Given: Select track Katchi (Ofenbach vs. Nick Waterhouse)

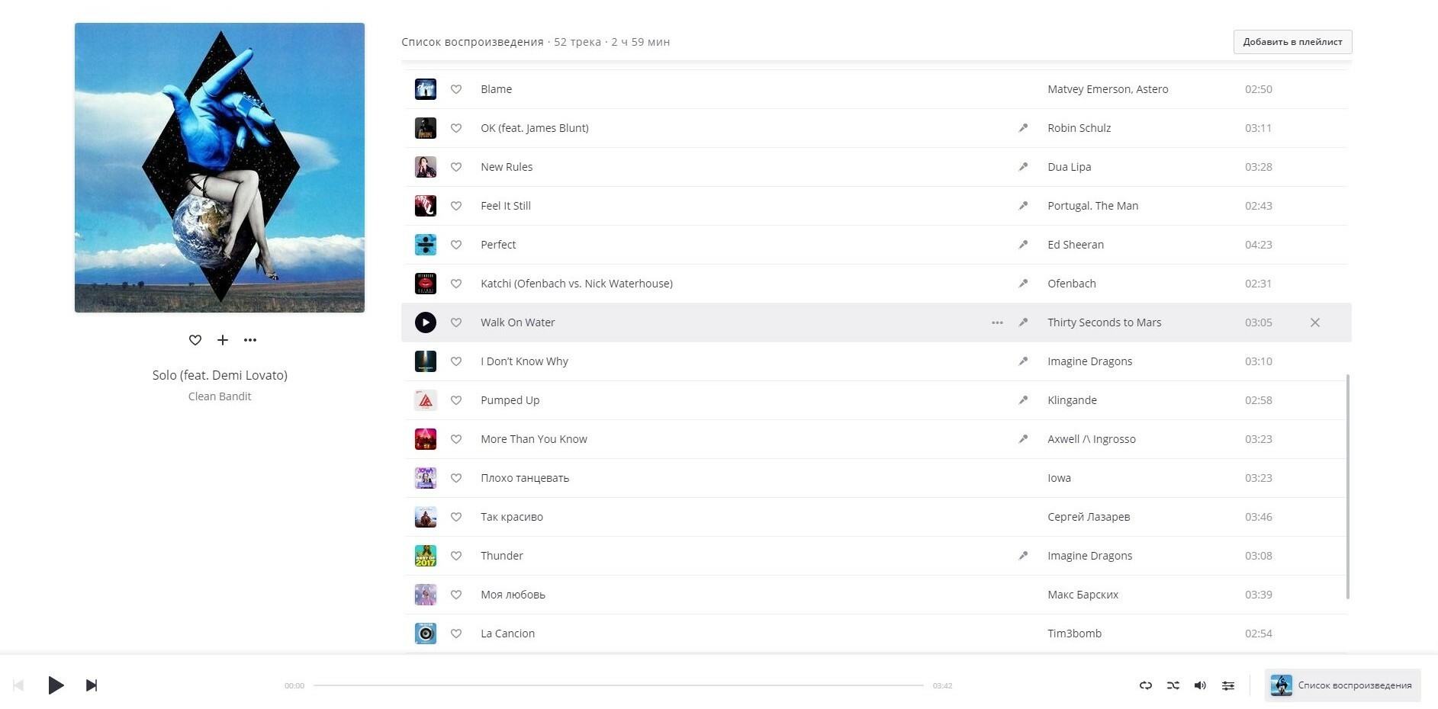Looking at the screenshot, I should tap(577, 284).
